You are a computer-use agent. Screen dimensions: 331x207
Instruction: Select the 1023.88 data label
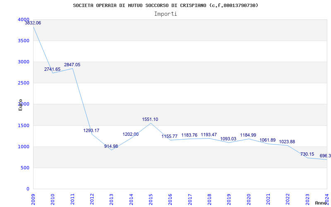click(x=287, y=142)
